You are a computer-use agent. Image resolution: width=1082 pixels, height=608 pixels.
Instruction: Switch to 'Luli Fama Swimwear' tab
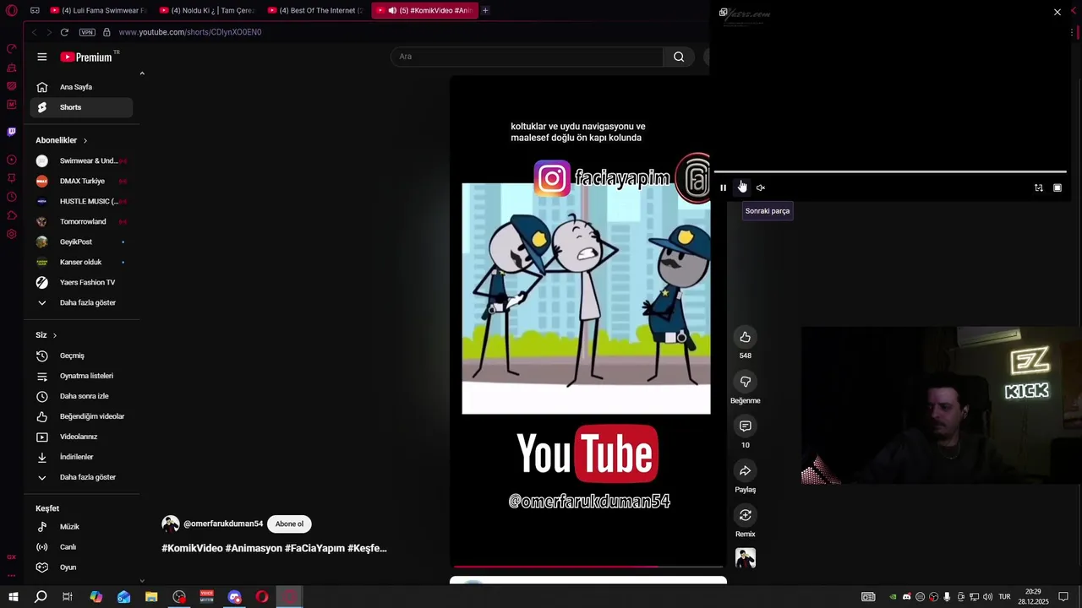point(98,10)
